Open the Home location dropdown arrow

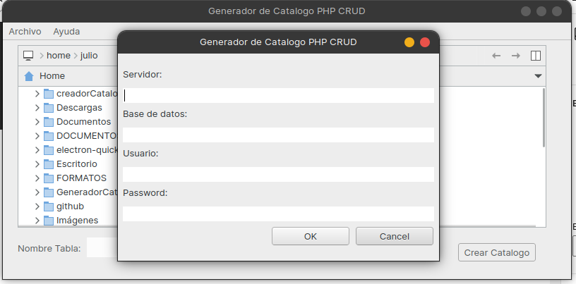[x=538, y=76]
